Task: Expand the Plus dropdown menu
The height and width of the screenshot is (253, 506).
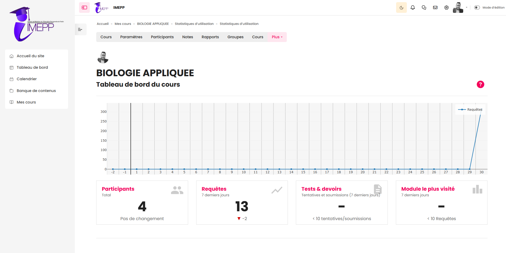Action: pyautogui.click(x=277, y=37)
